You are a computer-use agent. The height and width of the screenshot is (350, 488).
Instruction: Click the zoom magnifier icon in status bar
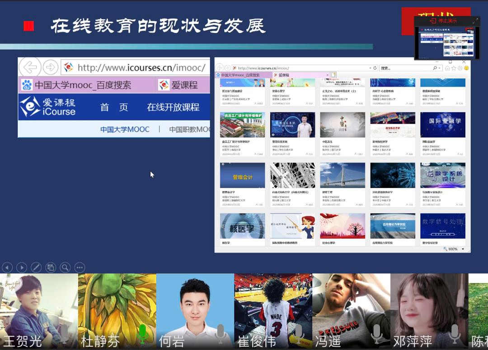pos(445,249)
